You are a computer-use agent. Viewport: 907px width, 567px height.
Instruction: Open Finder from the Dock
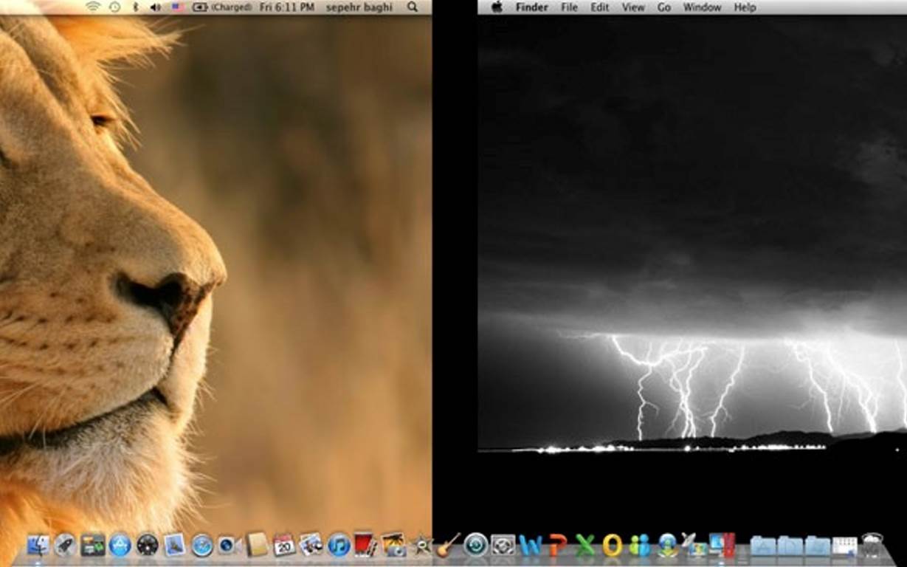[37, 546]
